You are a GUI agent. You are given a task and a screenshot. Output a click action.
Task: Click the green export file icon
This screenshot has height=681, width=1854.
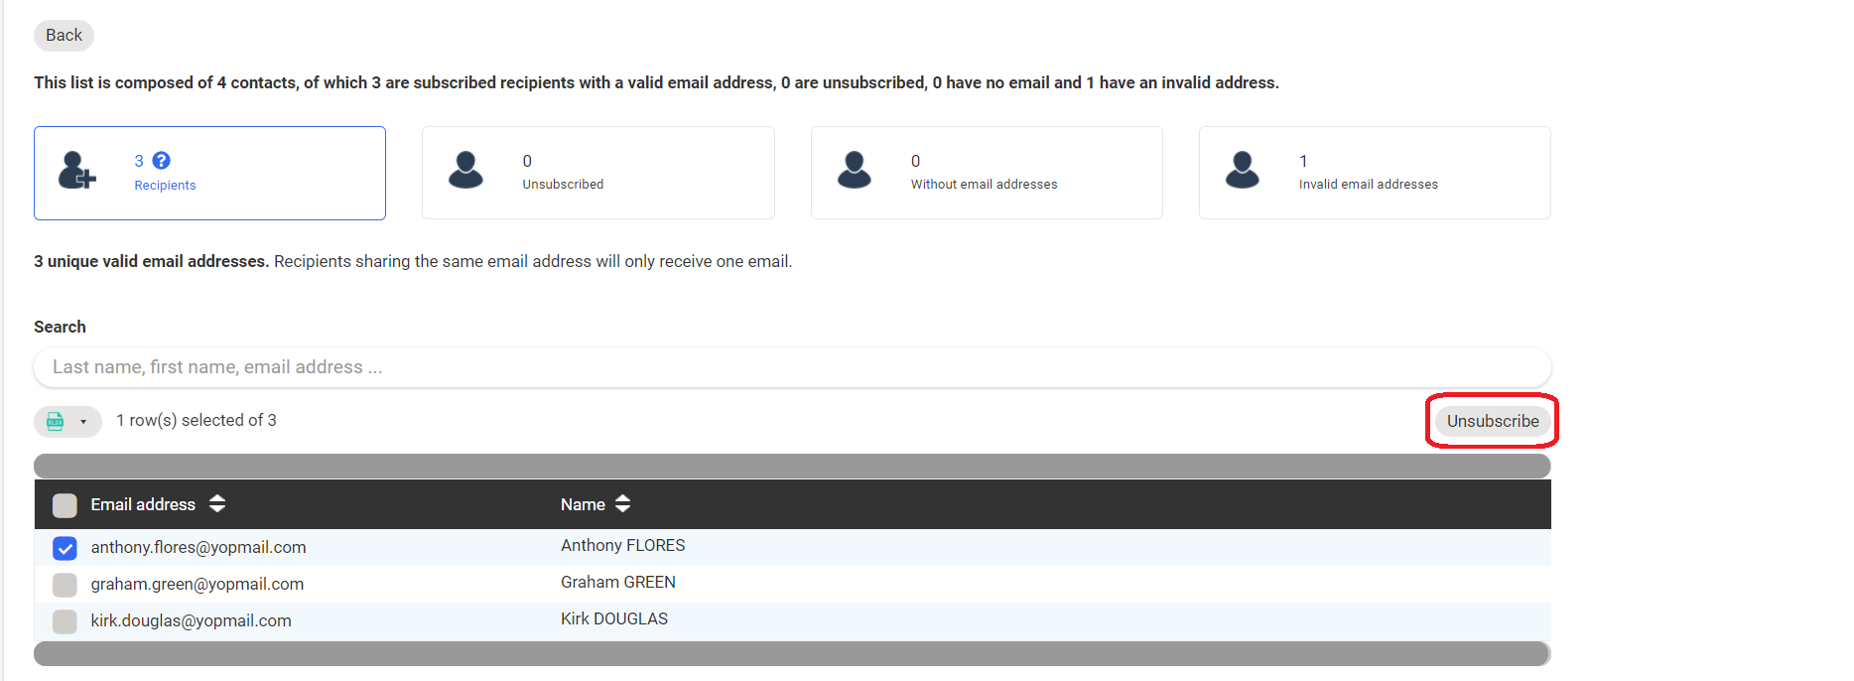56,421
